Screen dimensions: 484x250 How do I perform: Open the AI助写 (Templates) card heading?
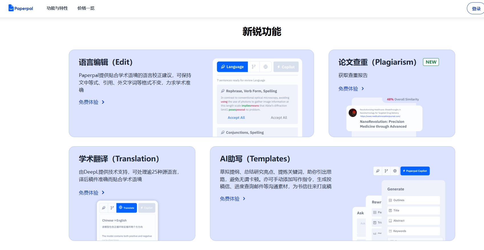pyautogui.click(x=255, y=159)
